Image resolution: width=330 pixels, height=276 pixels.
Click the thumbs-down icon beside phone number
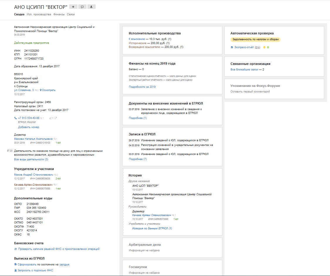coord(55,118)
